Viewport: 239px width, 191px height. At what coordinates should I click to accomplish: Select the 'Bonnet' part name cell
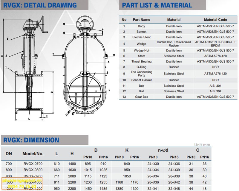(141, 32)
